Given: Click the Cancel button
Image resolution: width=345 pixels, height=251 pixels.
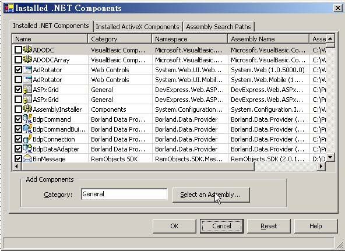Looking at the screenshot, I should (x=221, y=226).
